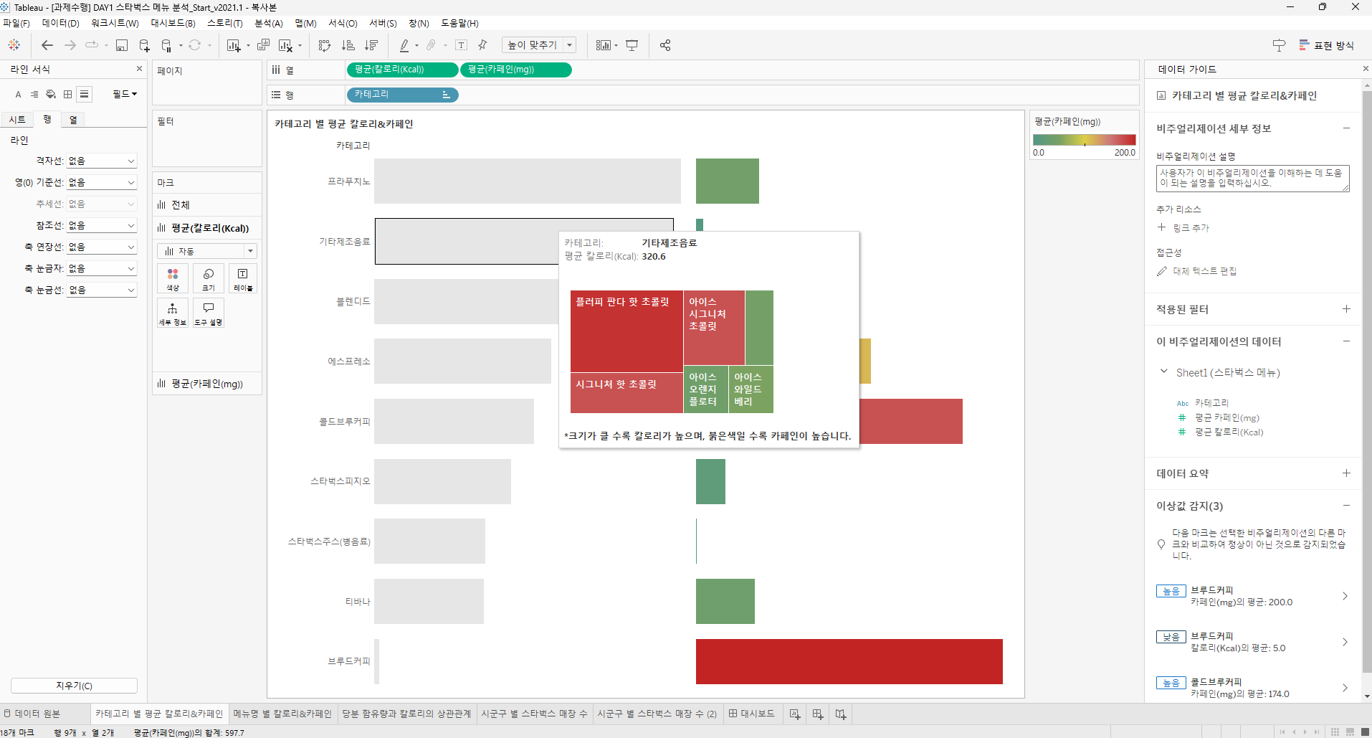Image resolution: width=1372 pixels, height=738 pixels.
Task: Open the 크기 size mark card
Action: click(209, 278)
